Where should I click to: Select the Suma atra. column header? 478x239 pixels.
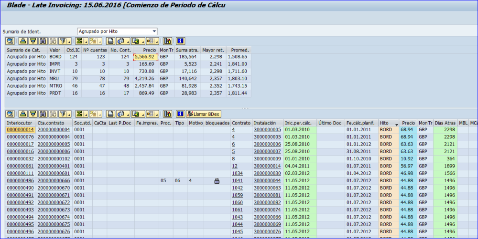(187, 50)
